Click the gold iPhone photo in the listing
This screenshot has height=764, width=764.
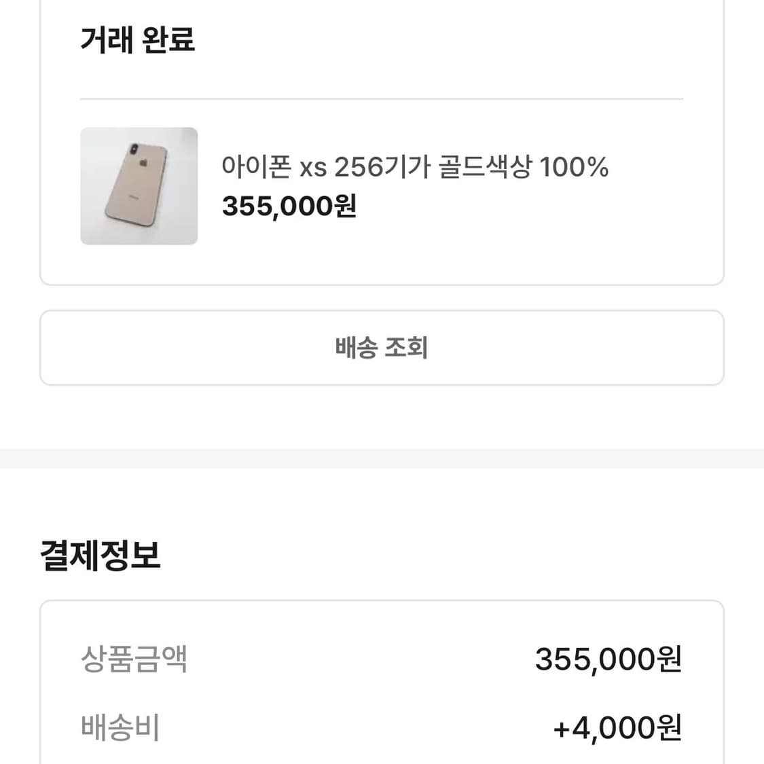click(x=139, y=185)
